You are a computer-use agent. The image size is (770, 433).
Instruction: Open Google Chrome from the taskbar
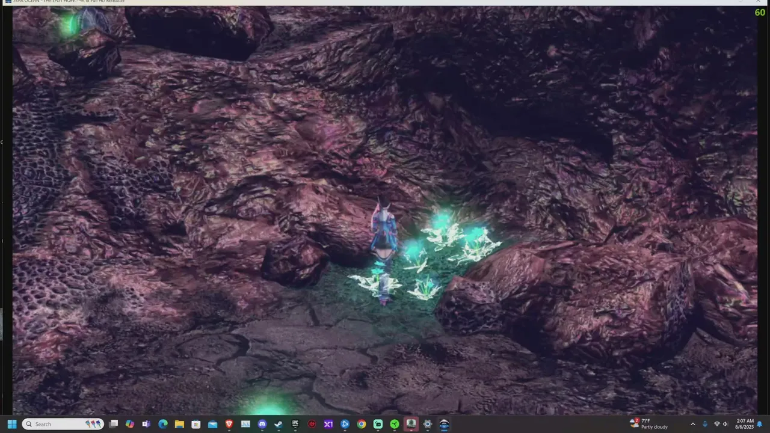(361, 424)
